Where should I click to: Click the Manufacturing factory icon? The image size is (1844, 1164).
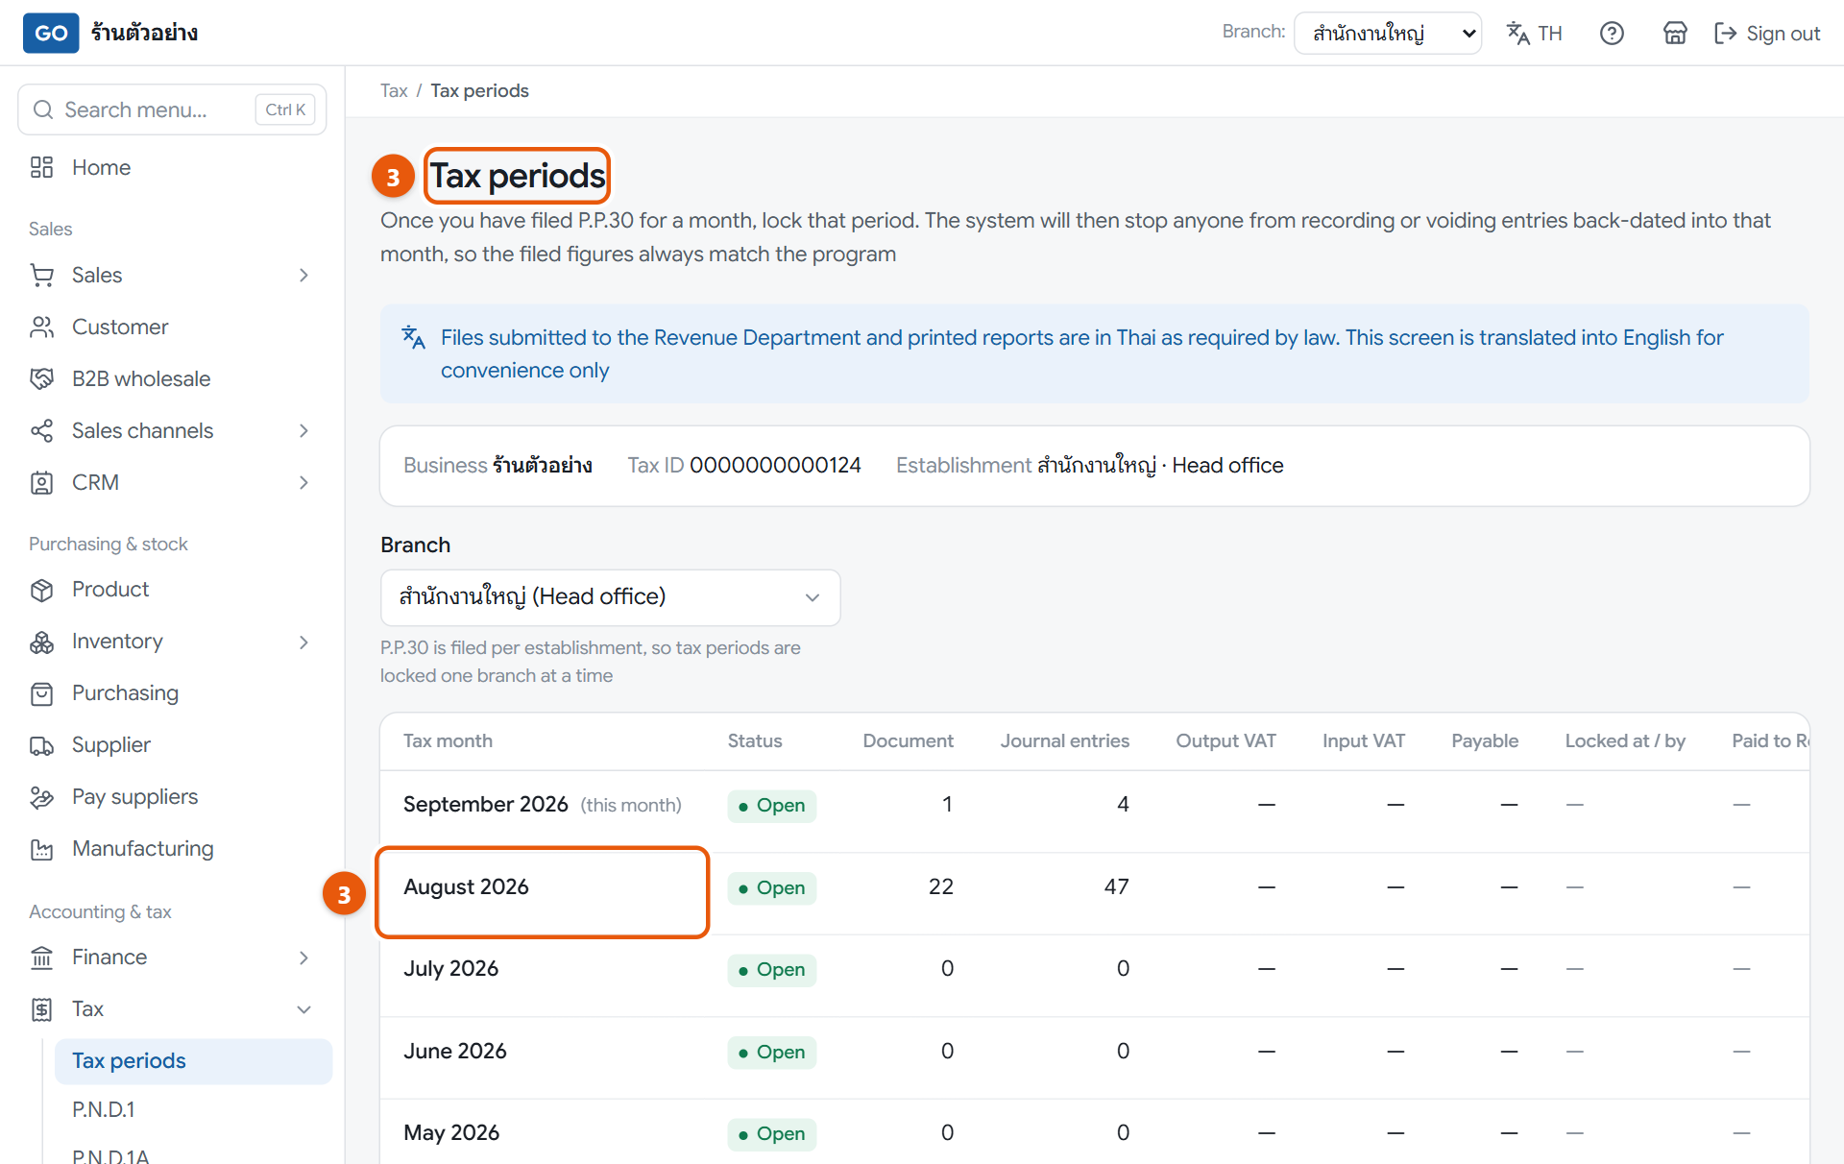[x=41, y=849]
